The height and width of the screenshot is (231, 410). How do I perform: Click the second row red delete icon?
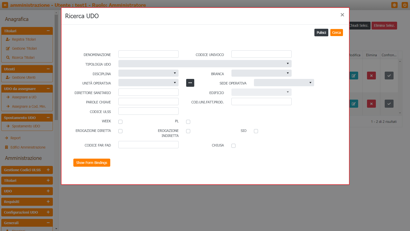tap(371, 104)
